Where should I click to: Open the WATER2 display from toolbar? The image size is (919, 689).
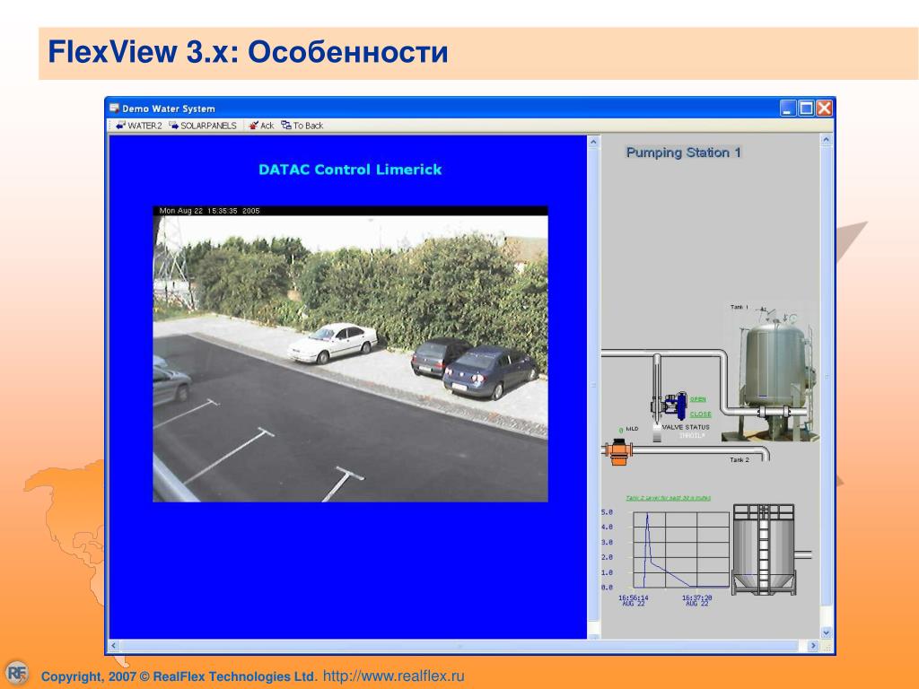[x=139, y=126]
